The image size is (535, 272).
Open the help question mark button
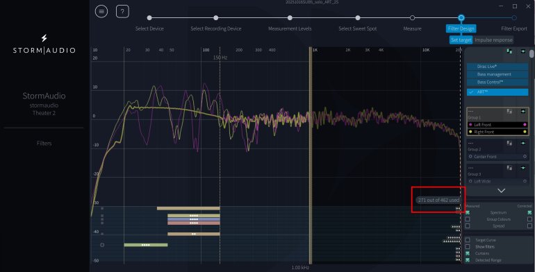(x=122, y=11)
